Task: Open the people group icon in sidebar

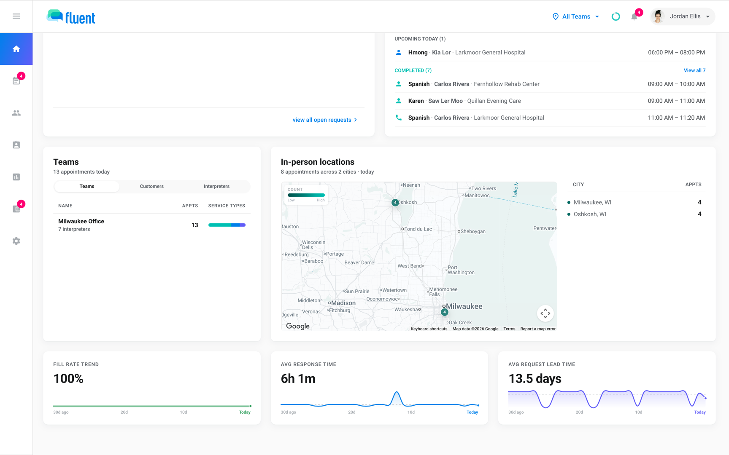Action: 16,113
